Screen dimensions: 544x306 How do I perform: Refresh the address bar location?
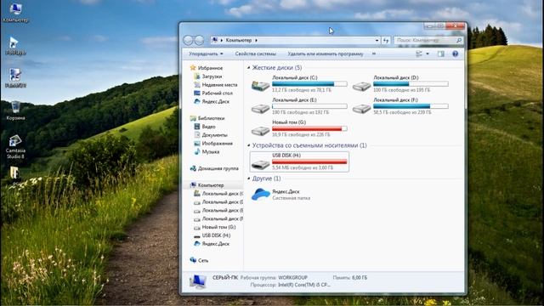[386, 40]
